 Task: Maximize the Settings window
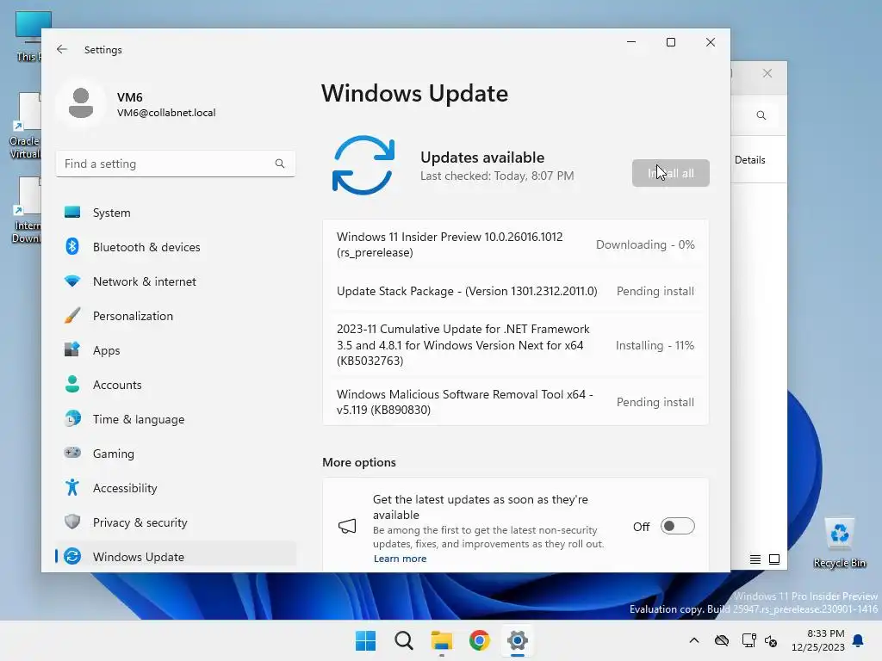click(670, 42)
